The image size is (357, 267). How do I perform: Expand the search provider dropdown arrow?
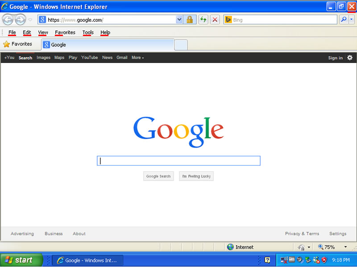(352, 20)
